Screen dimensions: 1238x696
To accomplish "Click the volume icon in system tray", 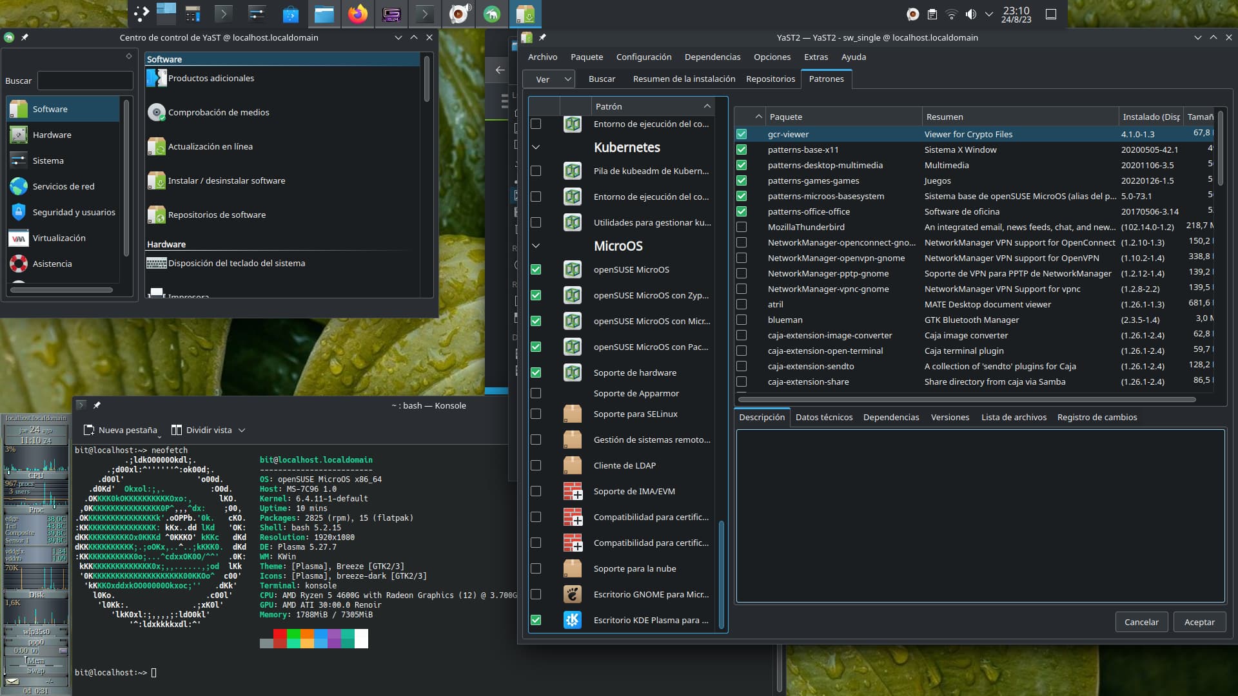I will (x=970, y=14).
